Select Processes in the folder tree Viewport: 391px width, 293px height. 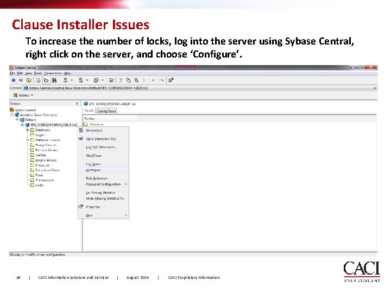click(42, 165)
